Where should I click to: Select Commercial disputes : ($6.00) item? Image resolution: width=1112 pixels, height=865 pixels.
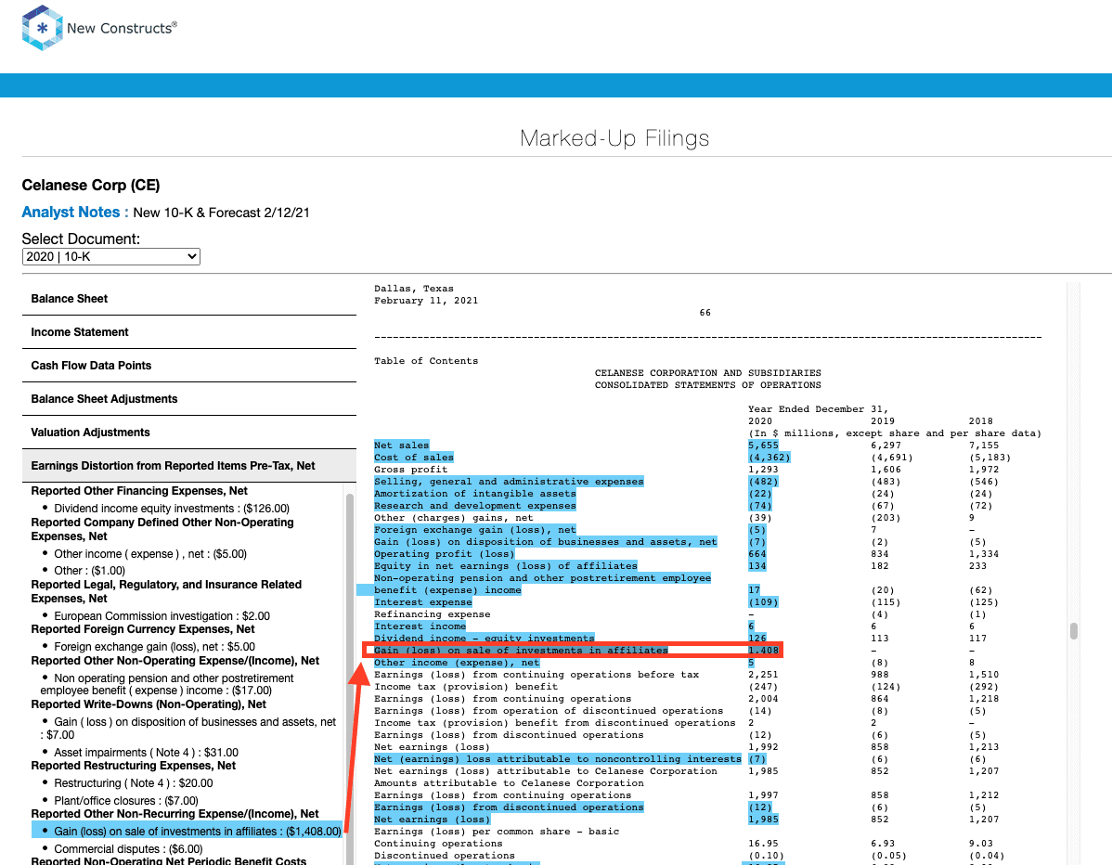coord(128,848)
